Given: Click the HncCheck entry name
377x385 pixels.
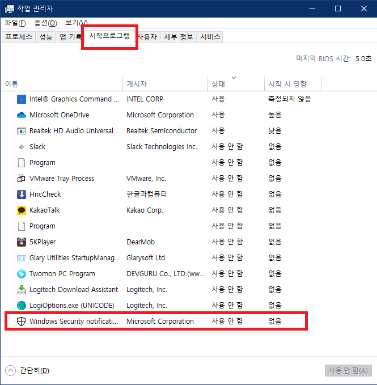Looking at the screenshot, I should tap(45, 194).
